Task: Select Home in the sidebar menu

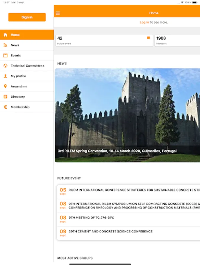Action: pos(27,35)
